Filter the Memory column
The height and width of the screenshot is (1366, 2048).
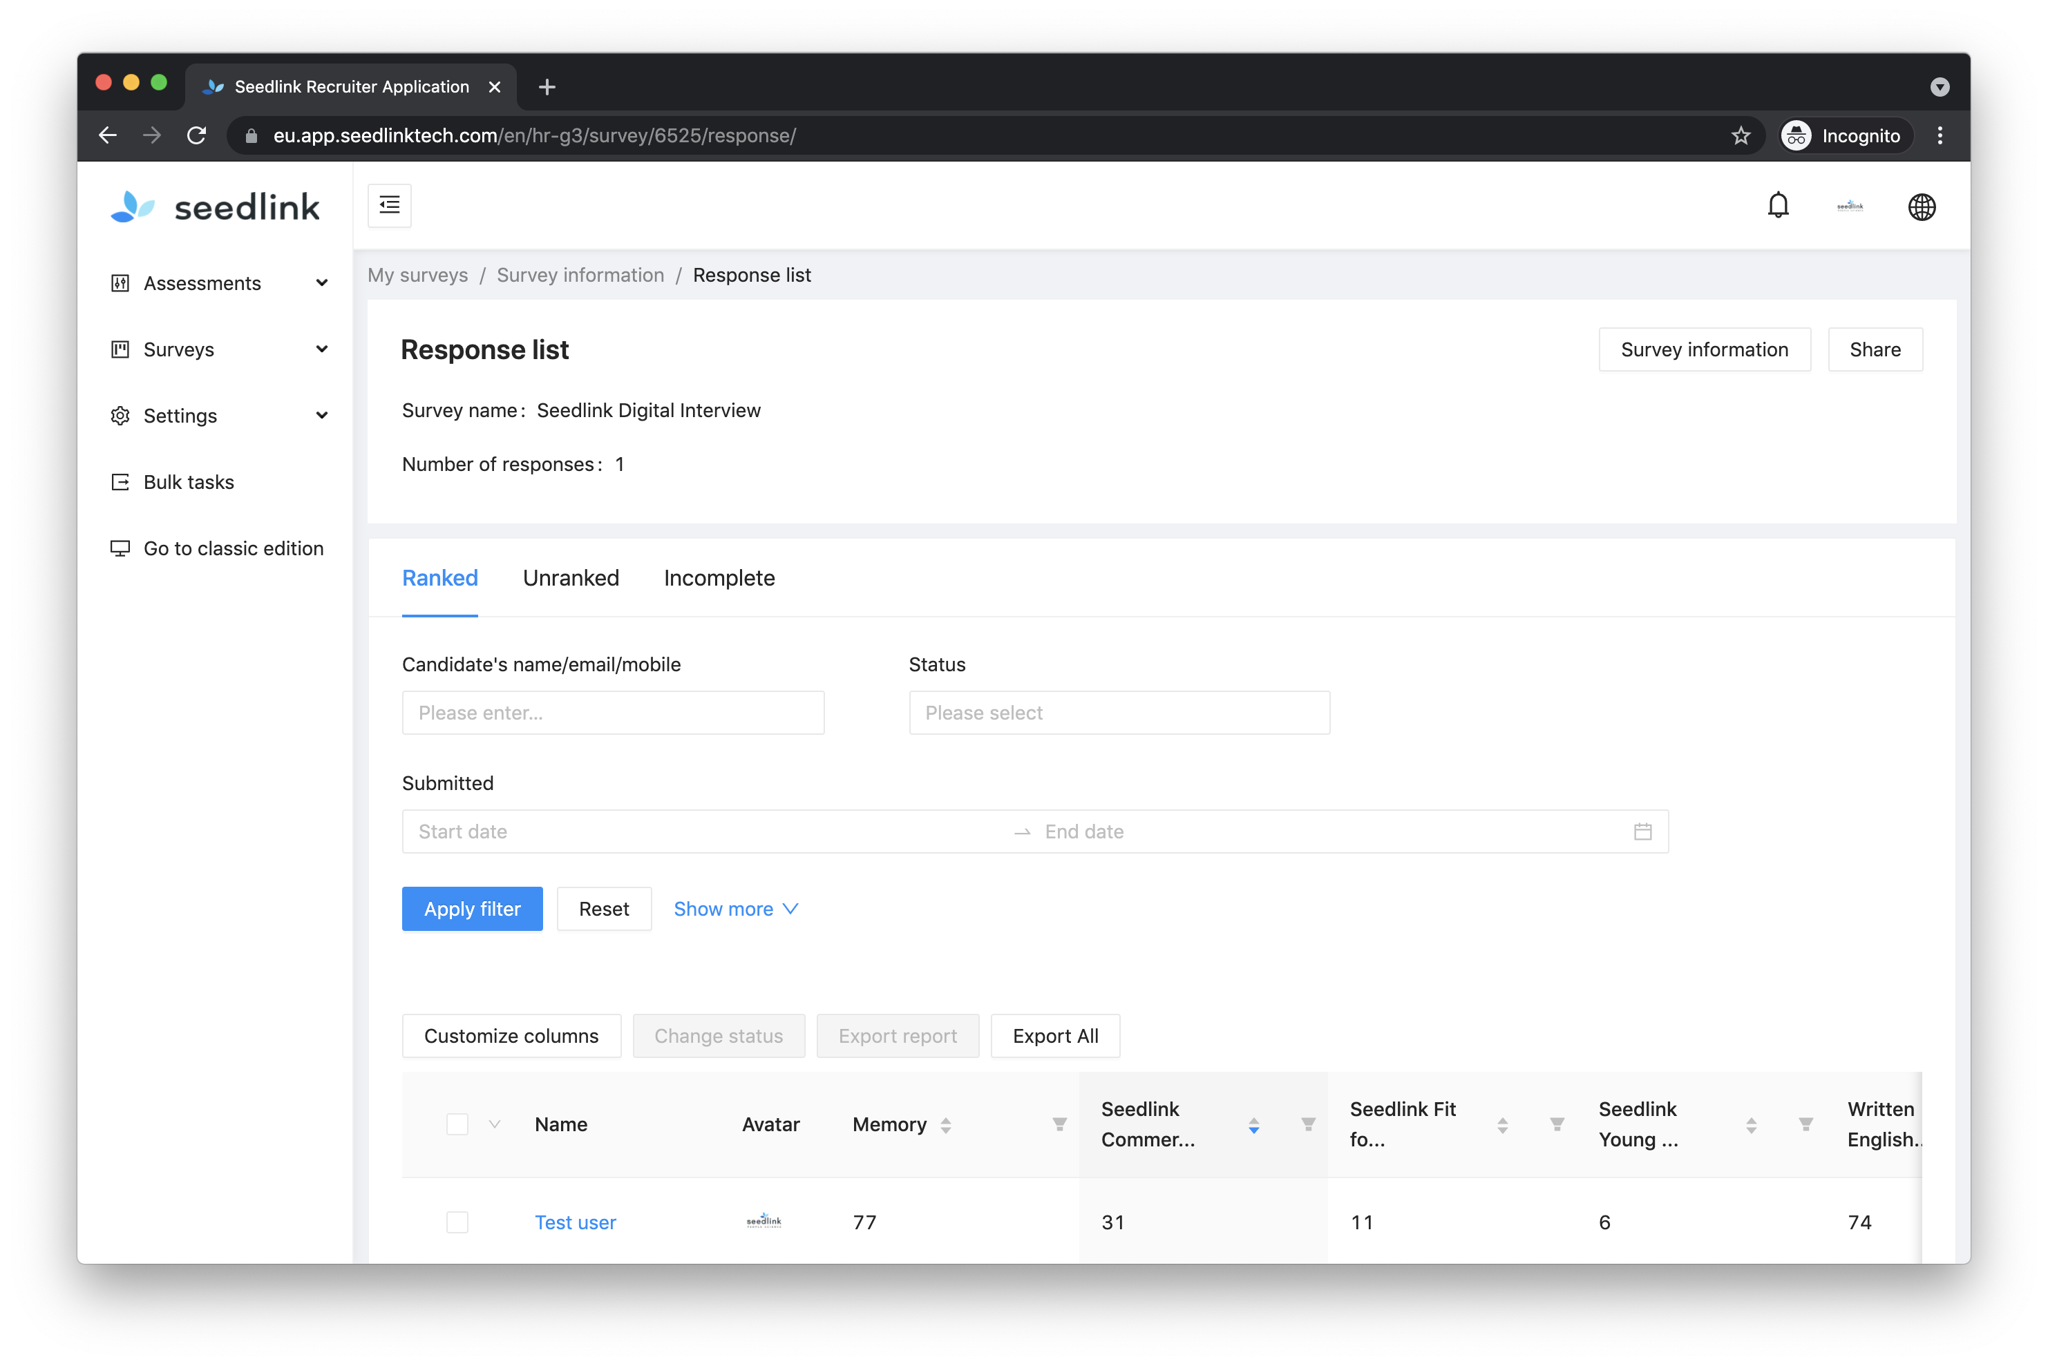point(1060,1125)
